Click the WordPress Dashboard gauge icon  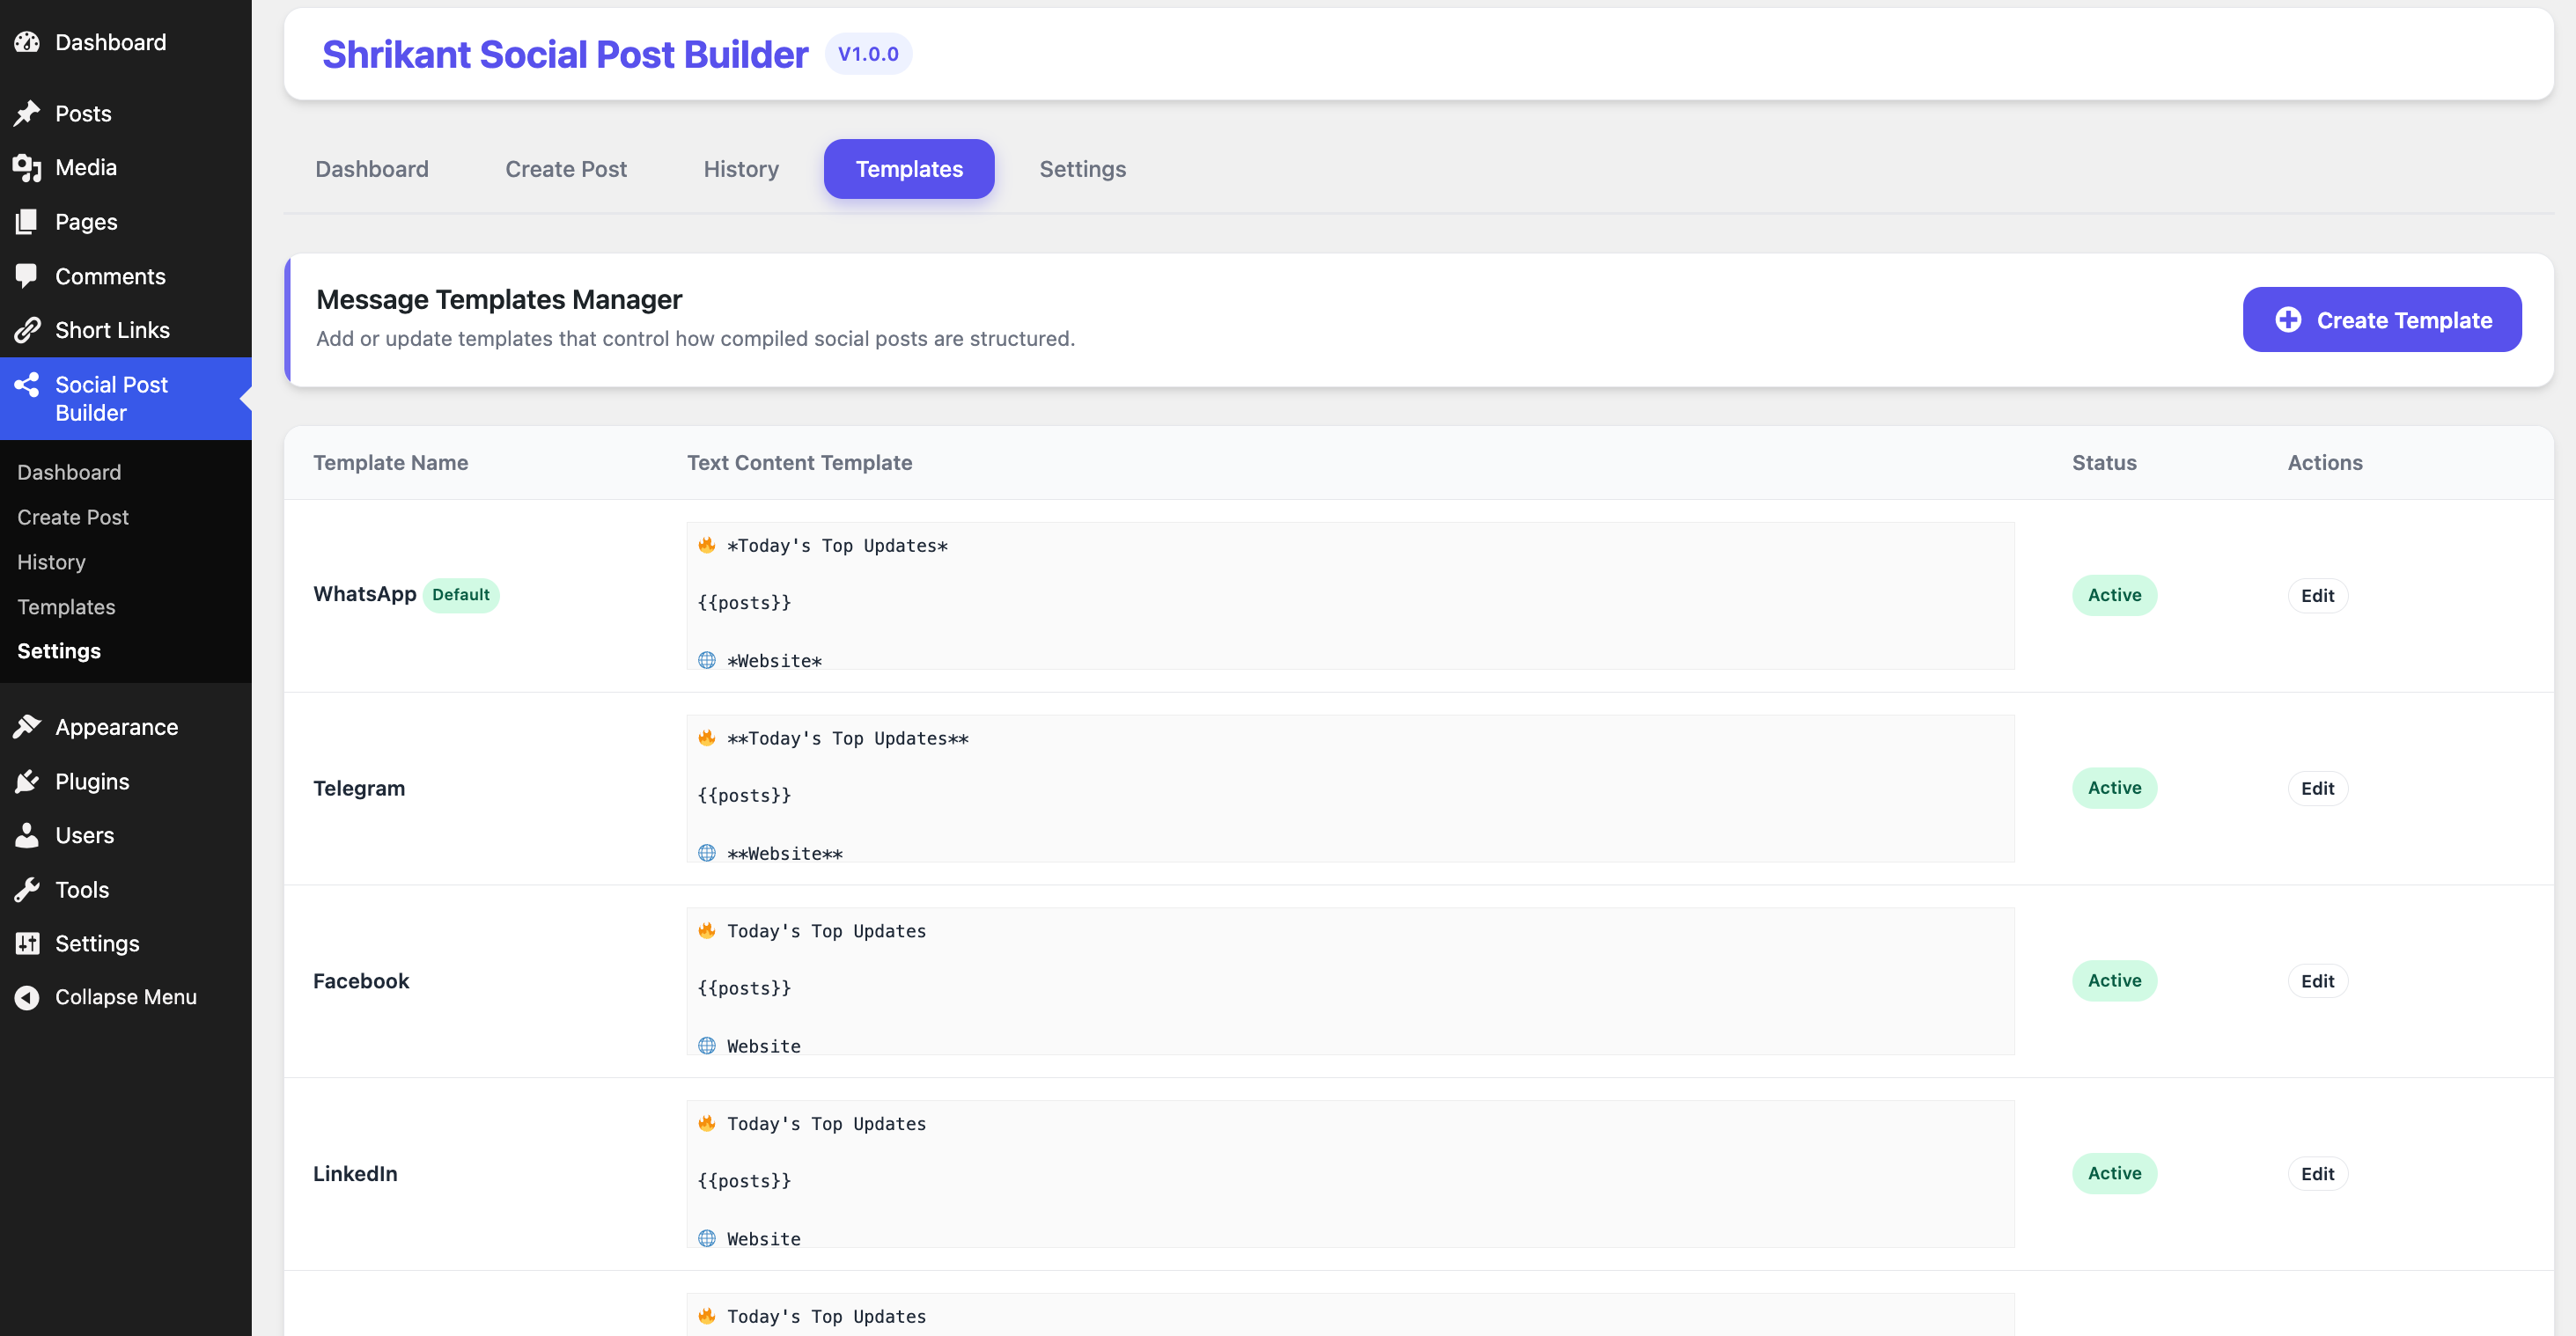tap(27, 42)
